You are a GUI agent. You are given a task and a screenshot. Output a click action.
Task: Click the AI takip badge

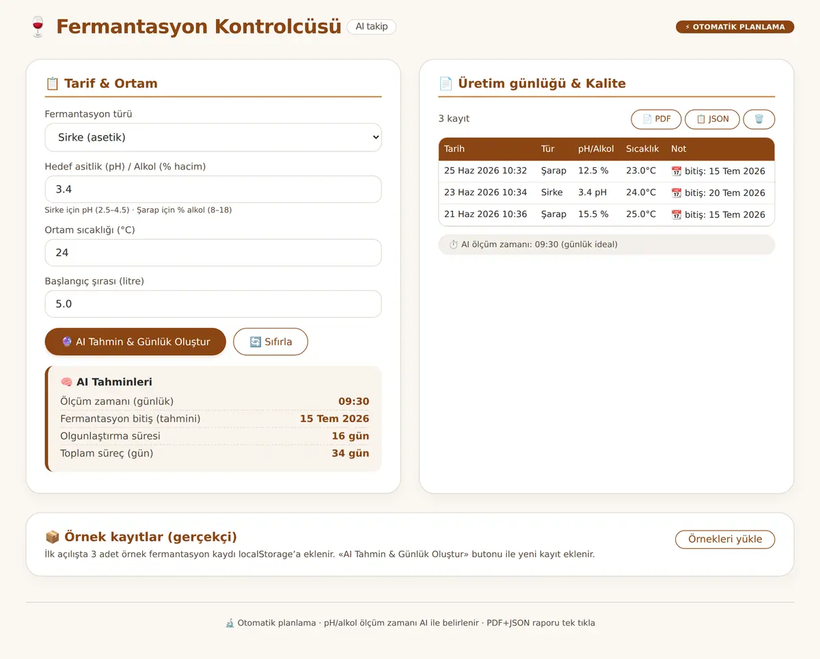(372, 27)
